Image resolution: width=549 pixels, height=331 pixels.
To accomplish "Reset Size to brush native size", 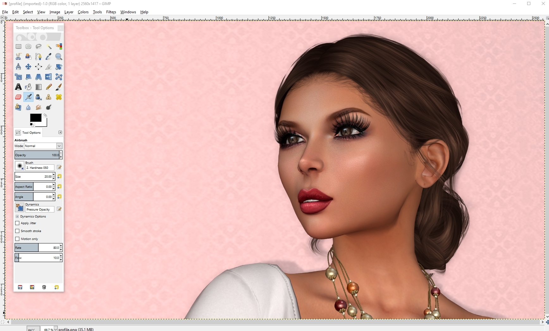I will click(59, 176).
